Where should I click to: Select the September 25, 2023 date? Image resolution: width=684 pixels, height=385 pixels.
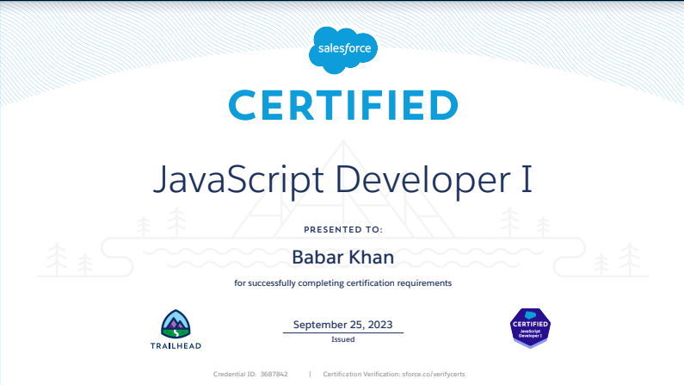pyautogui.click(x=343, y=325)
